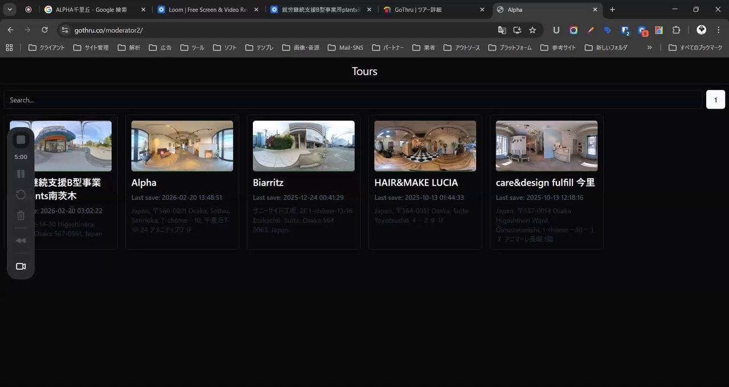Open the Chrome three-dot menu
Image resolution: width=729 pixels, height=387 pixels.
(x=719, y=30)
